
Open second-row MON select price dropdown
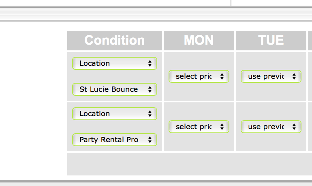(199, 127)
